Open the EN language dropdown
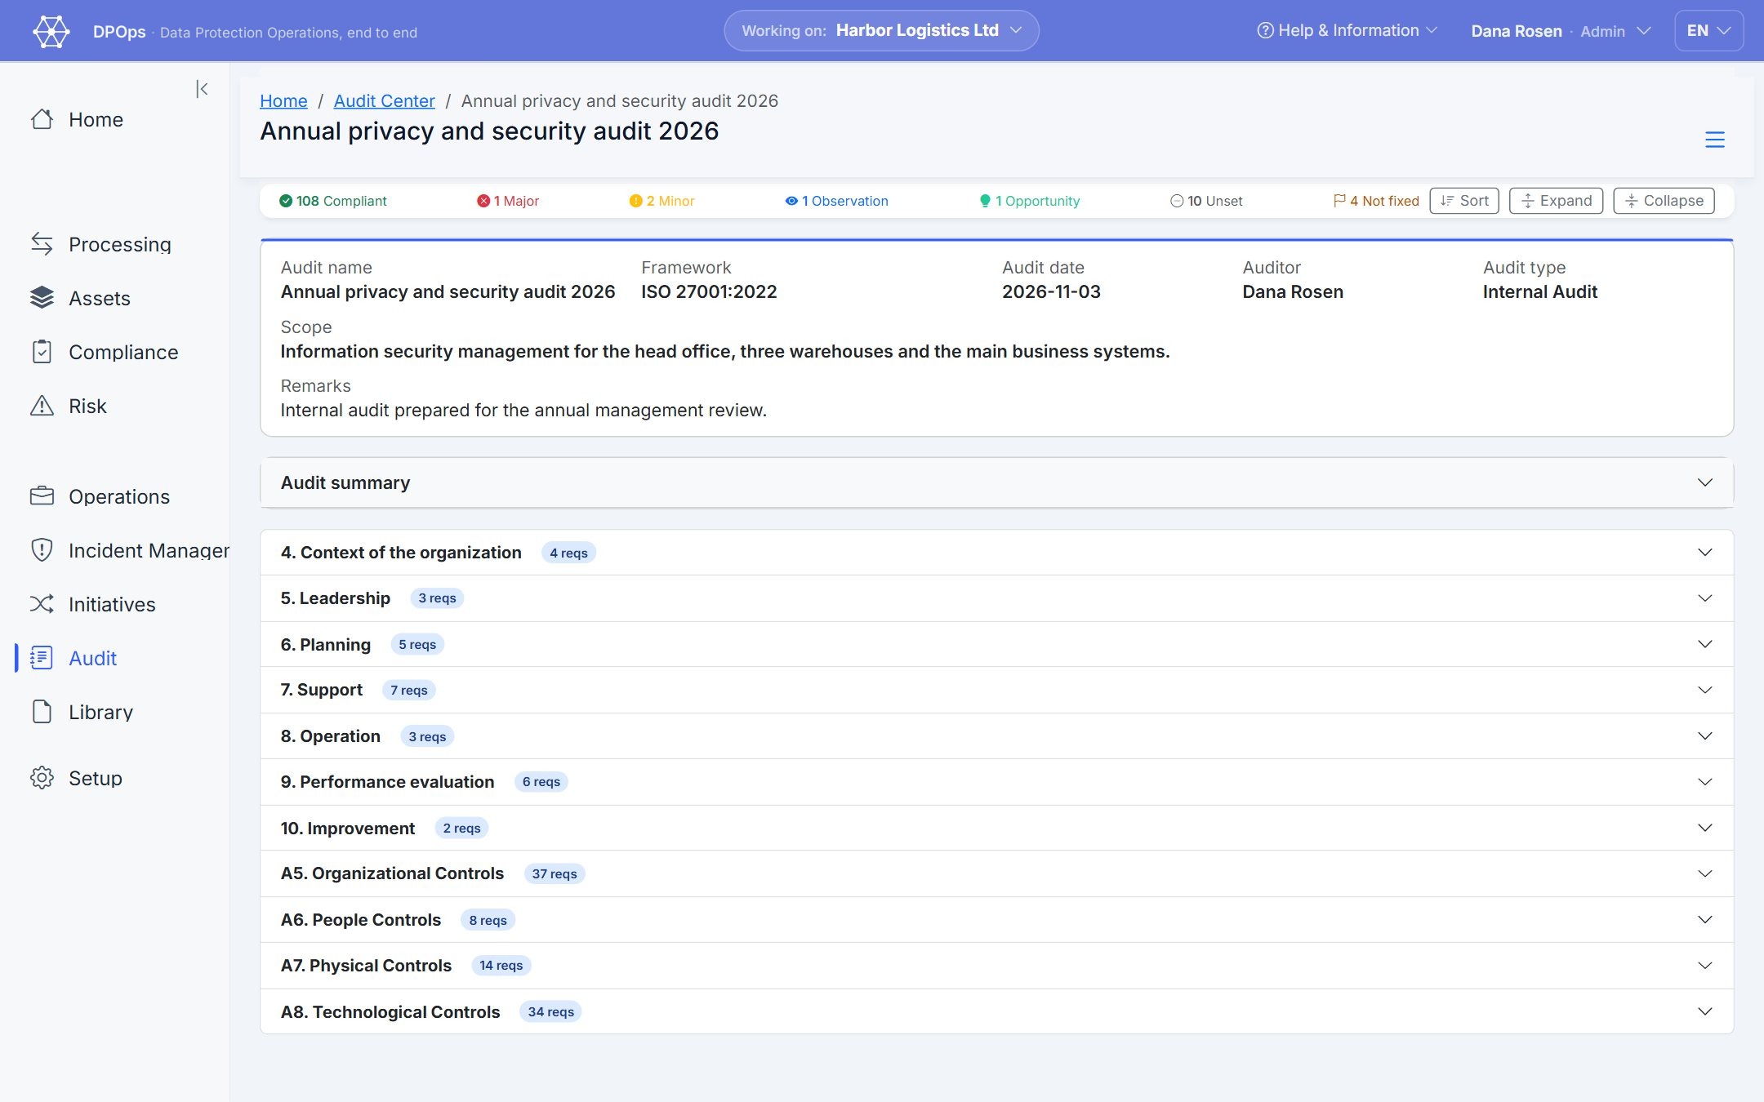This screenshot has width=1764, height=1102. (1708, 30)
